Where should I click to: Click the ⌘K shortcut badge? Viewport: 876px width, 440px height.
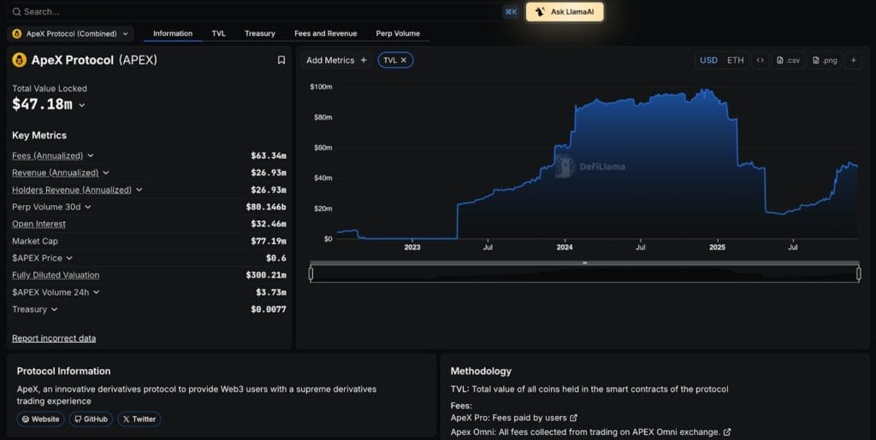click(511, 12)
